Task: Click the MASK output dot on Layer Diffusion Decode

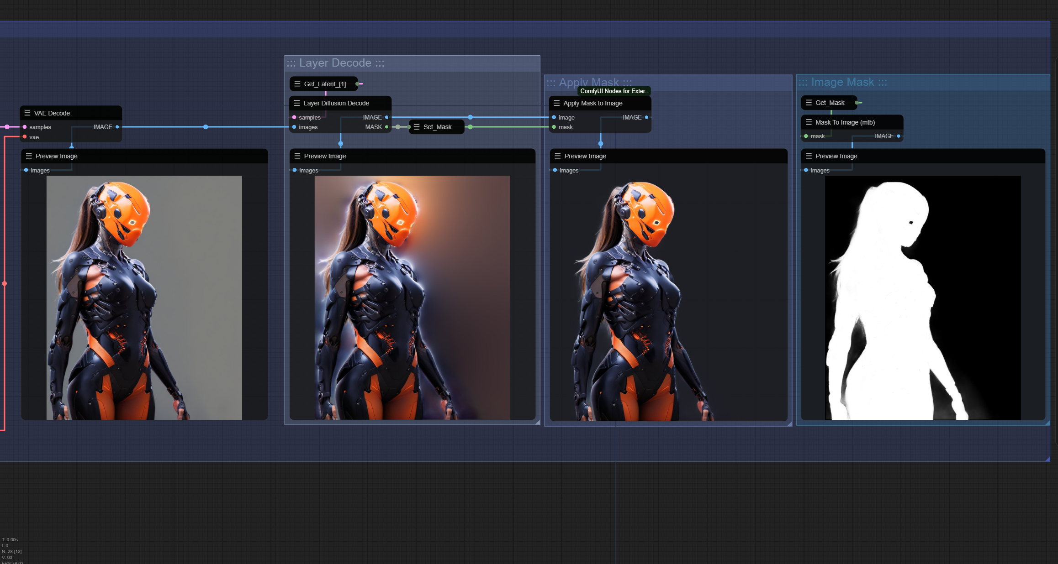Action: [387, 127]
